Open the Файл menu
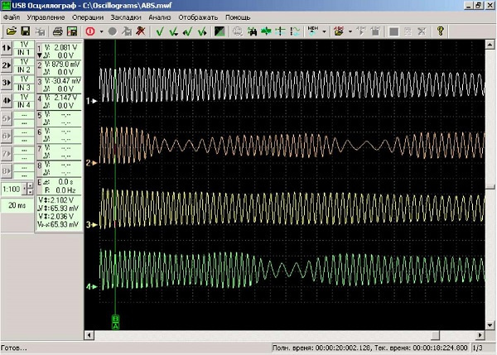Viewport: 497px width, 355px height. click(12, 17)
